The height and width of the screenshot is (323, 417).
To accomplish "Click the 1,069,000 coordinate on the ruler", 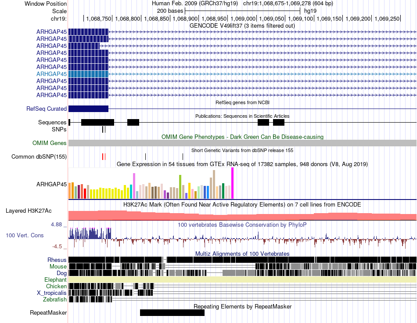I will (x=243, y=18).
